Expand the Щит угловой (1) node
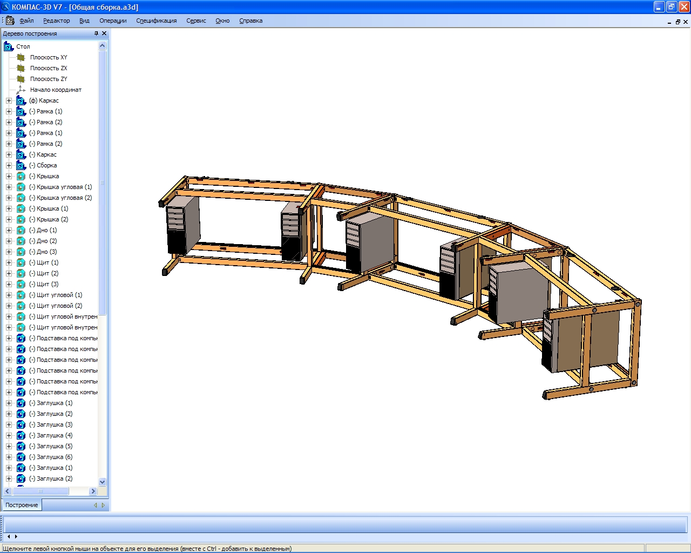The image size is (691, 553). point(9,295)
